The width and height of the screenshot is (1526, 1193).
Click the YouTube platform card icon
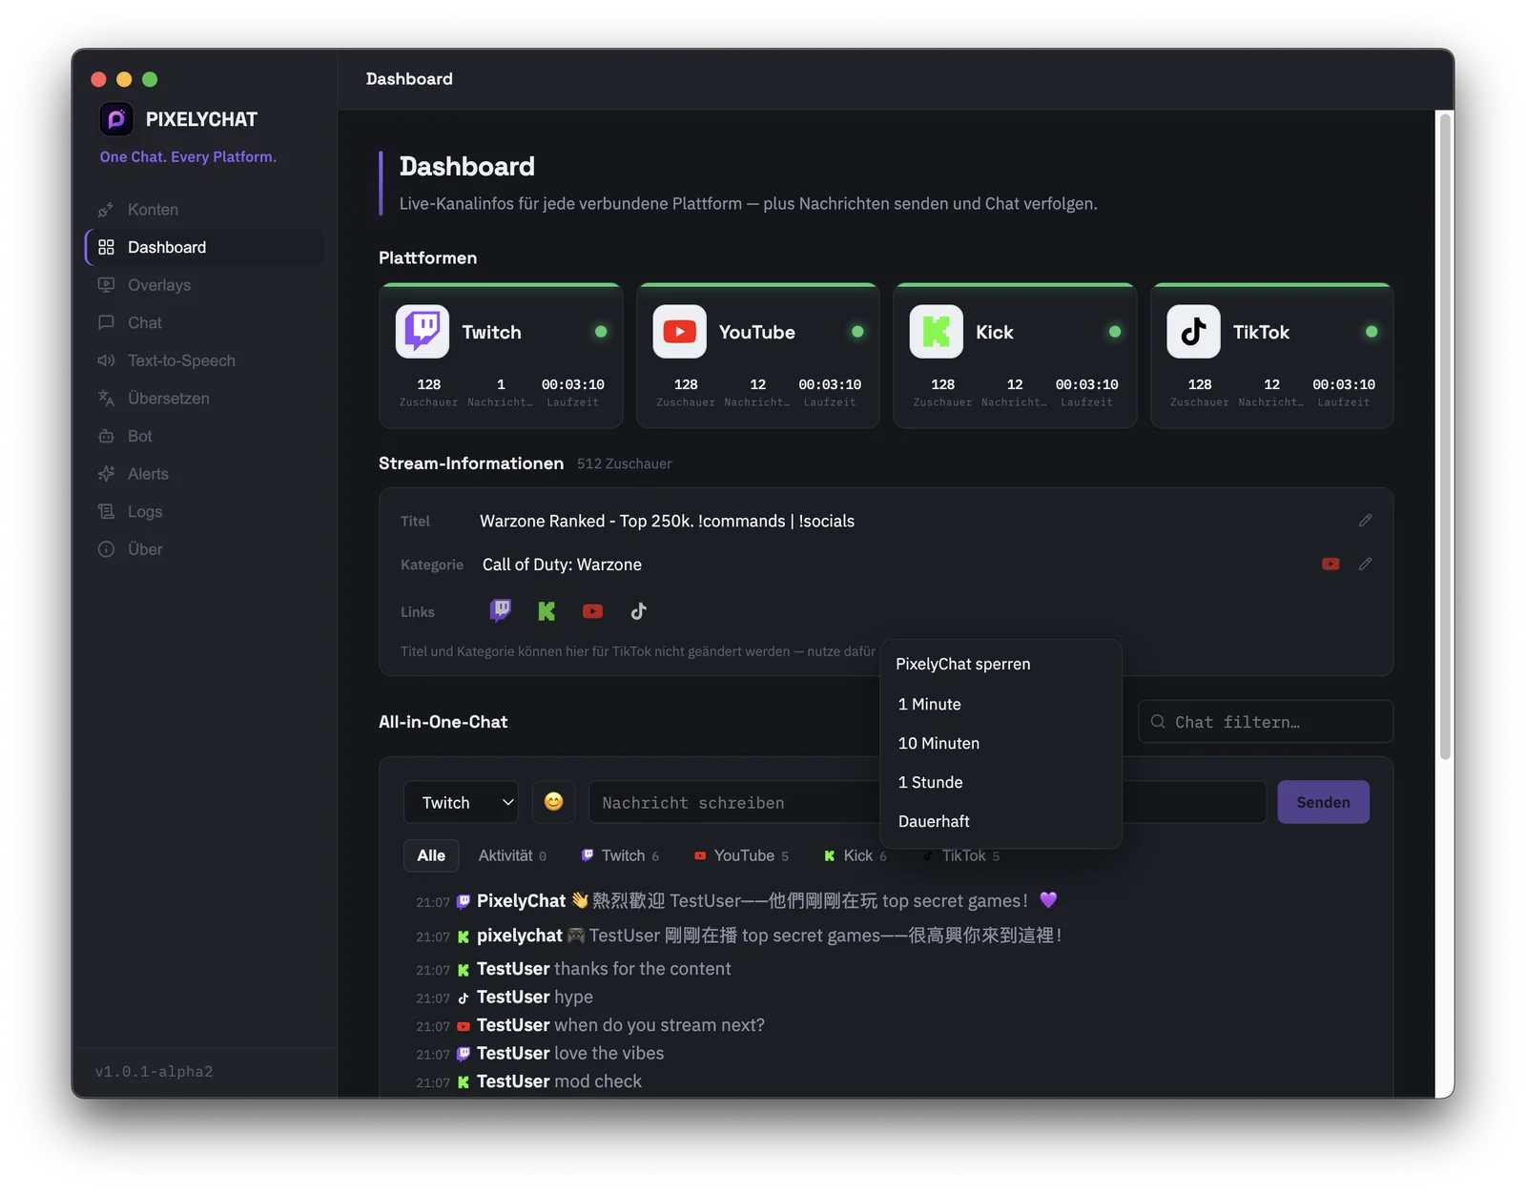click(679, 332)
